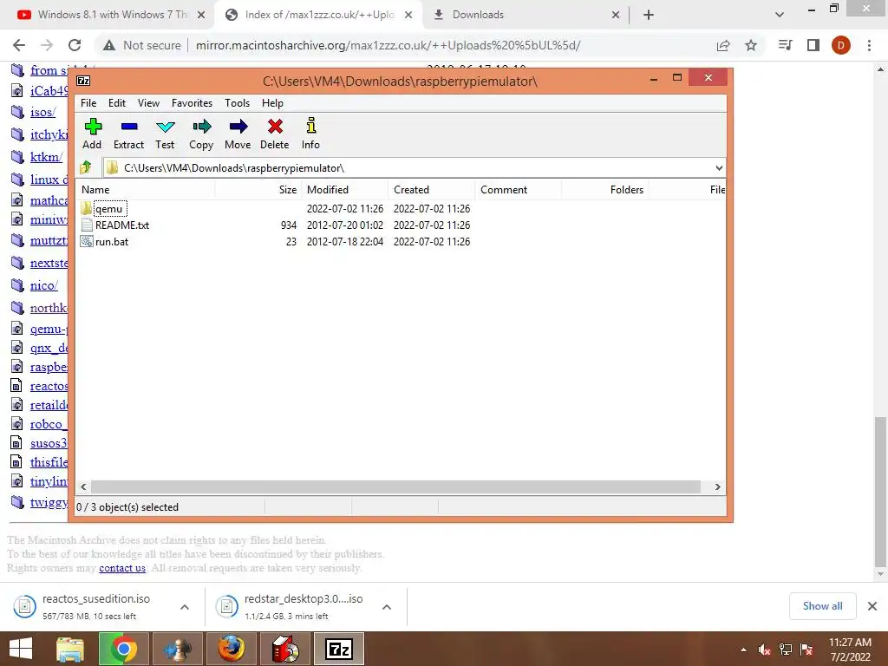This screenshot has width=888, height=666.
Task: Select the qemu folder row
Action: click(108, 209)
